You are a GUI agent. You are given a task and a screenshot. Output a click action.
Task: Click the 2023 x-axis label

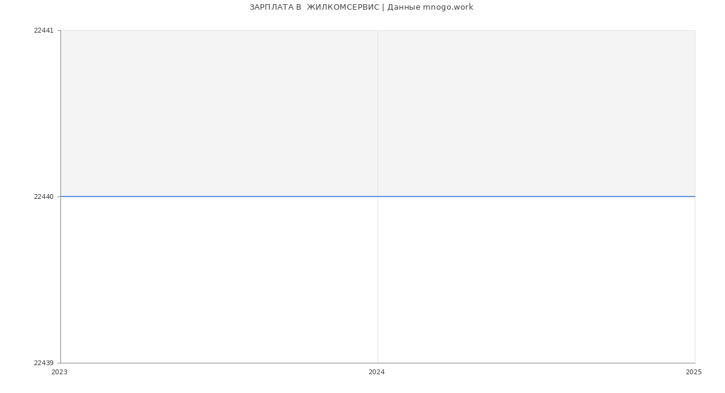pos(59,372)
